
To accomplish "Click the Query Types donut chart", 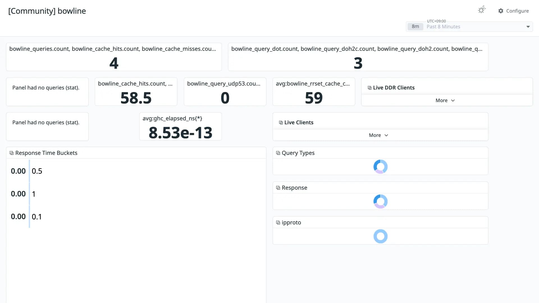I will click(380, 167).
